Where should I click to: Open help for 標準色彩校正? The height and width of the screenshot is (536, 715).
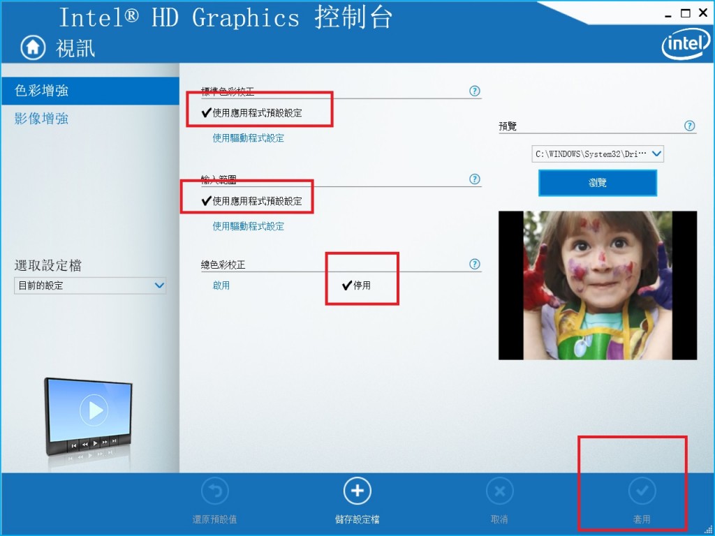coord(474,91)
